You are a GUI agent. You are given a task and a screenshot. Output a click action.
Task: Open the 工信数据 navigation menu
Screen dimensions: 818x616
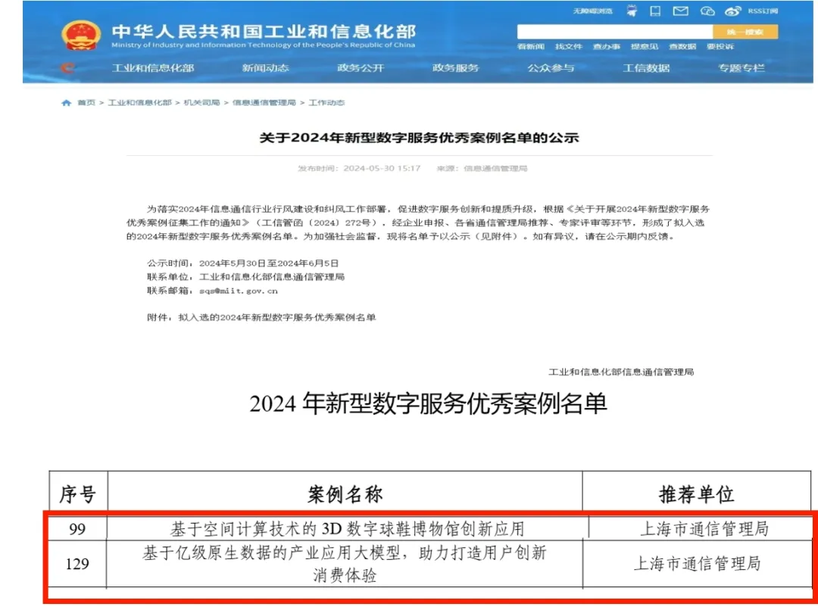(x=646, y=68)
